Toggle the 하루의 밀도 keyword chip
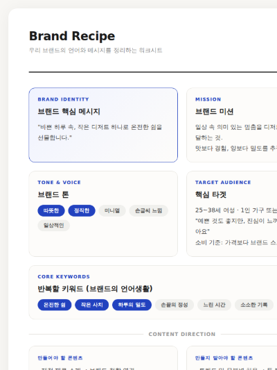Viewport: 277px width, 370px height. point(132,305)
